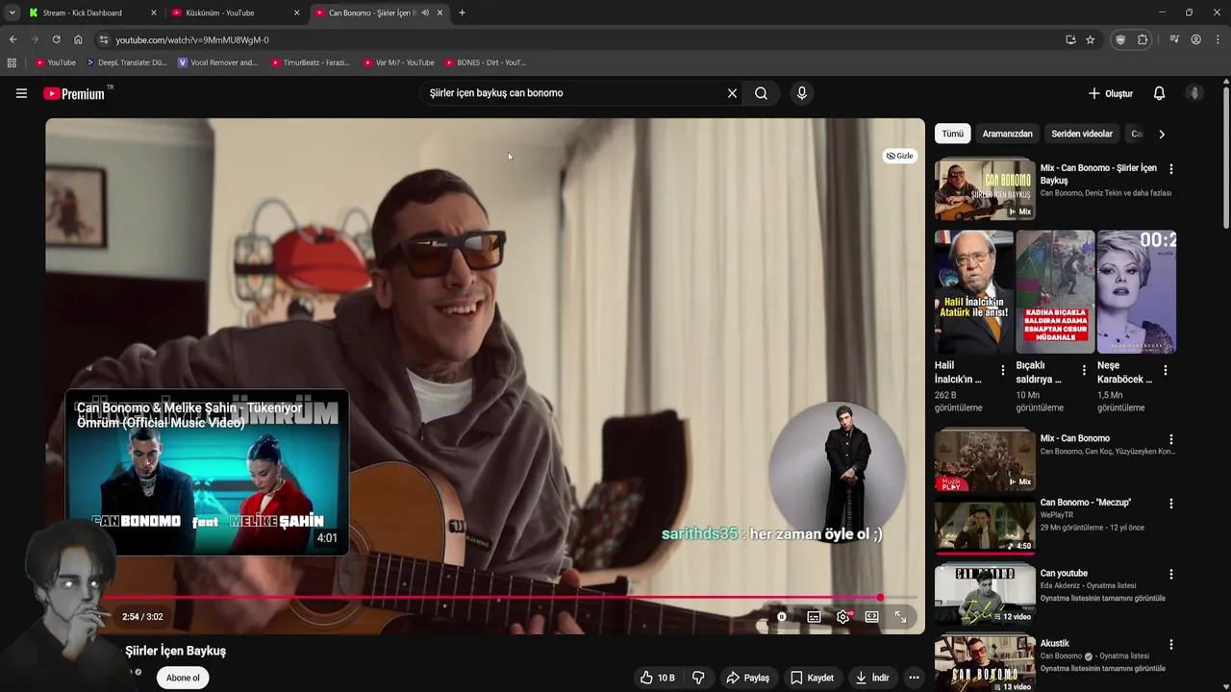Viewport: 1231px width, 692px height.
Task: Open the Can Bonomo - "Meczup" video title
Action: click(1085, 503)
